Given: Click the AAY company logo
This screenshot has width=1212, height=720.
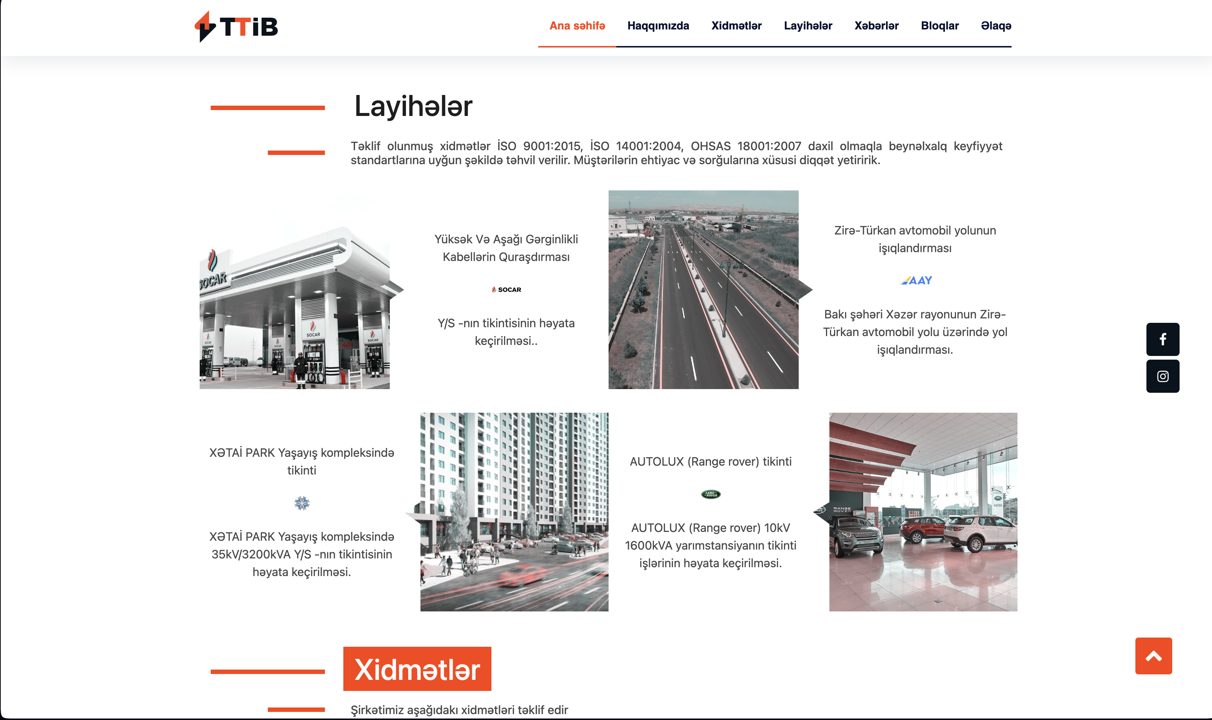Looking at the screenshot, I should click(916, 280).
